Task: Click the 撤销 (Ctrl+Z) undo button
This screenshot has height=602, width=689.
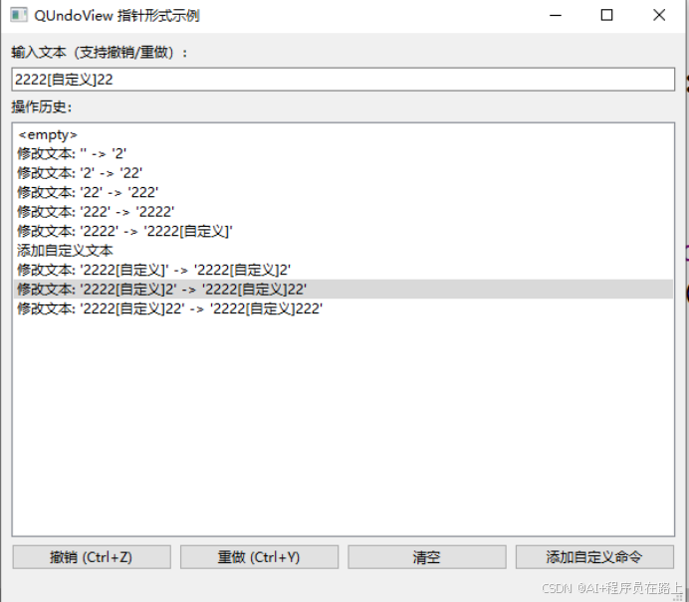Action: click(x=92, y=557)
